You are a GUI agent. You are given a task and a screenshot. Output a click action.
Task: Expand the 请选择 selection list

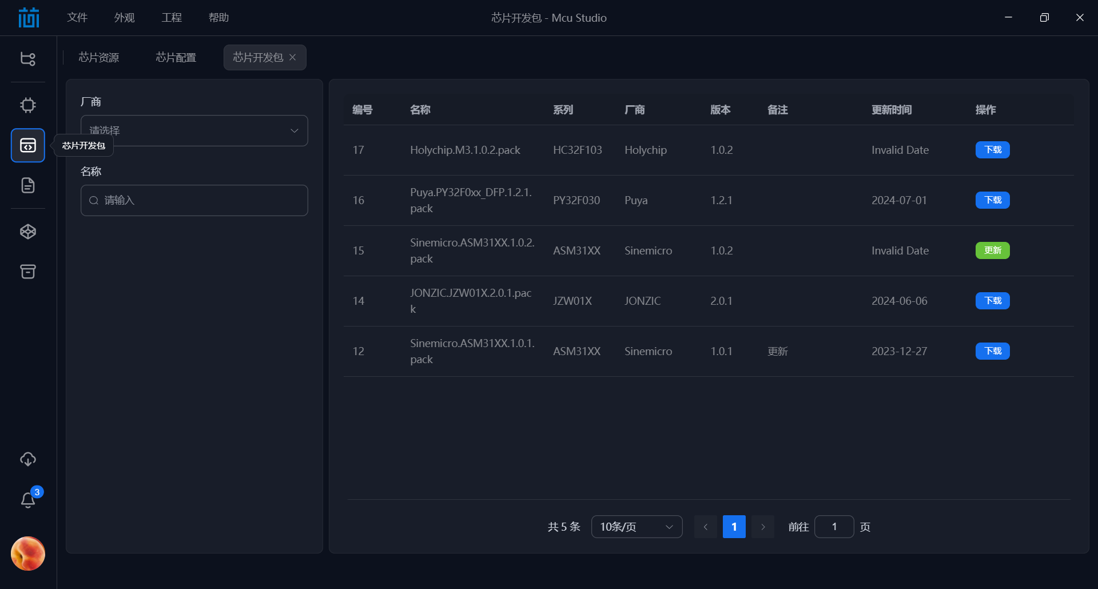pyautogui.click(x=194, y=130)
